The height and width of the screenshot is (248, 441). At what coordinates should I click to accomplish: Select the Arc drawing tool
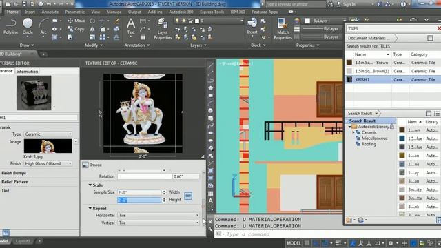pyautogui.click(x=43, y=26)
